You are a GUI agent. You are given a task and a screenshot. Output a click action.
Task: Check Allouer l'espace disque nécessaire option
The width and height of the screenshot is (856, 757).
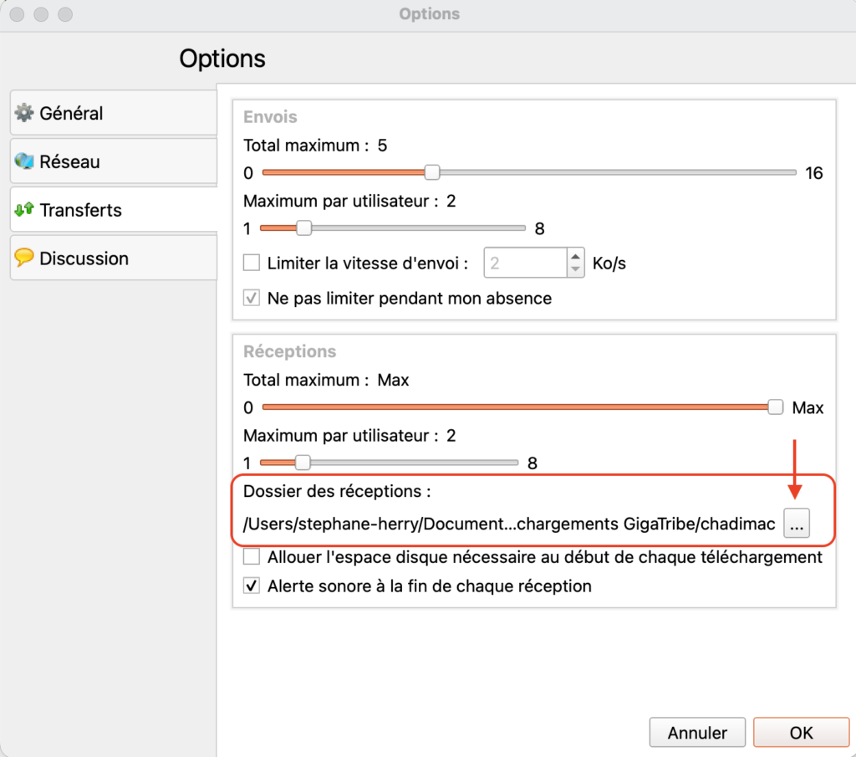pyautogui.click(x=252, y=557)
